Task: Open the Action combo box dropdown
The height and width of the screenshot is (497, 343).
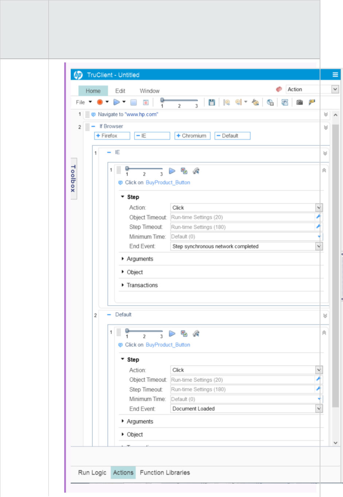Action: [x=335, y=89]
